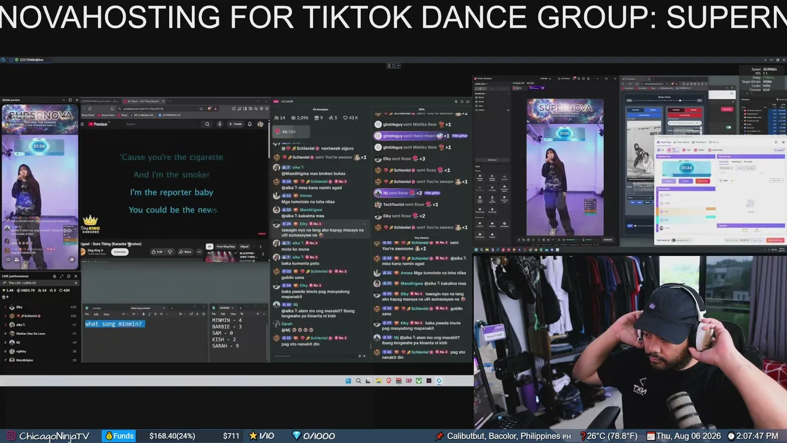Select the From Sing King chip
This screenshot has width=787, height=443.
226,246
